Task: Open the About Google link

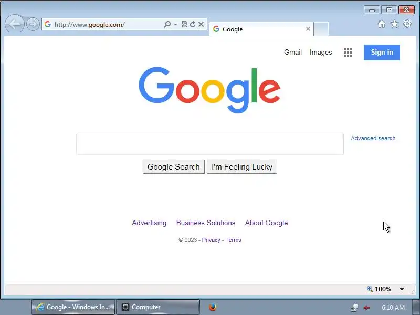Action: (266, 223)
